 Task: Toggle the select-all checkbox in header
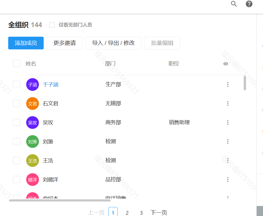click(x=17, y=64)
